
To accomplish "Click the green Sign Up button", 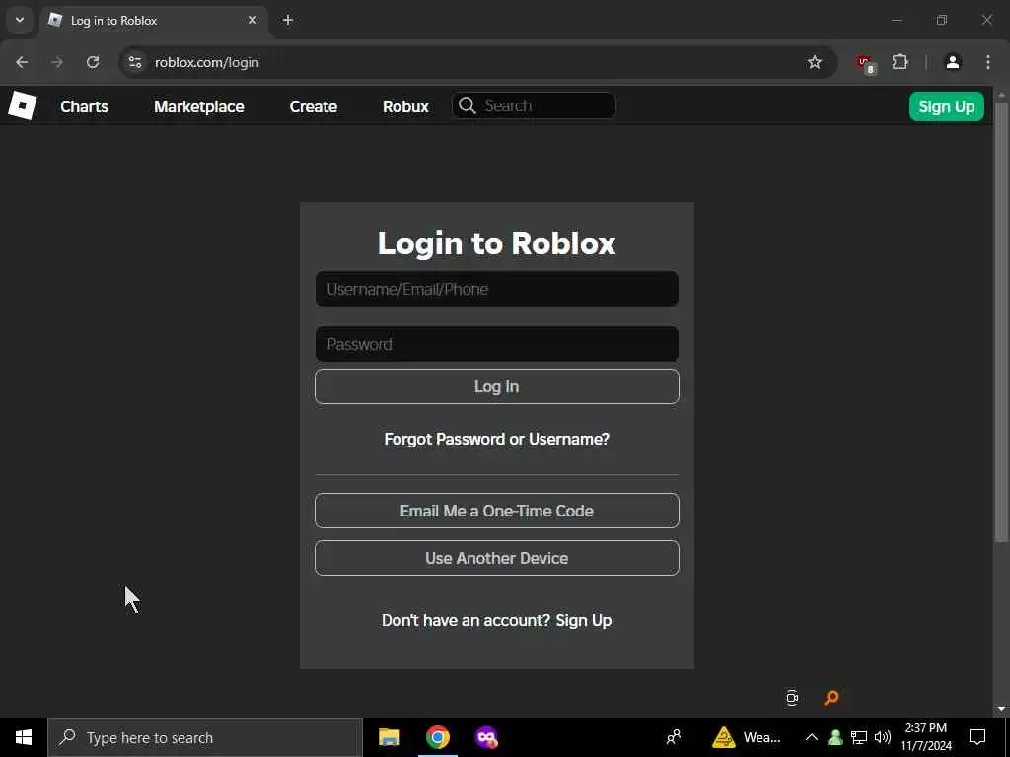I will click(946, 106).
